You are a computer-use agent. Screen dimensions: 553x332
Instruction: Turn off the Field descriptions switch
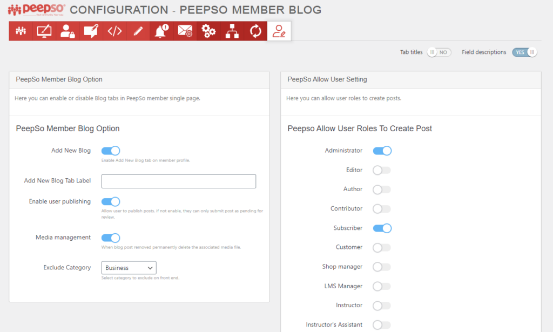pyautogui.click(x=524, y=52)
